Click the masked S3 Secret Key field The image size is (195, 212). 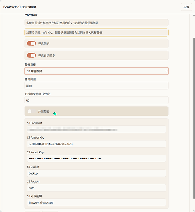click(x=96, y=158)
